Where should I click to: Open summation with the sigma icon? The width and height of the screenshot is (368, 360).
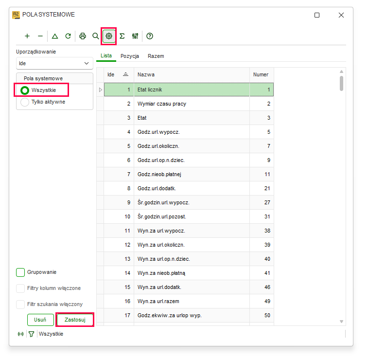[x=122, y=36]
